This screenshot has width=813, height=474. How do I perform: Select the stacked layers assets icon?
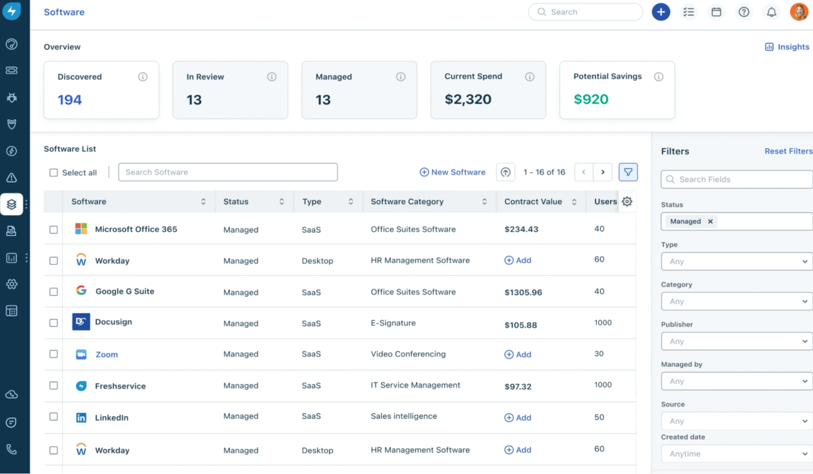coord(11,204)
